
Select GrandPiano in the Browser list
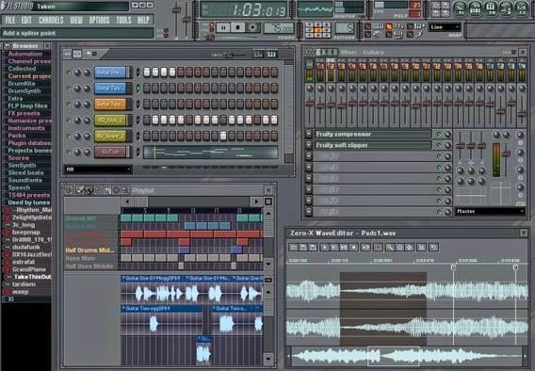pos(28,269)
